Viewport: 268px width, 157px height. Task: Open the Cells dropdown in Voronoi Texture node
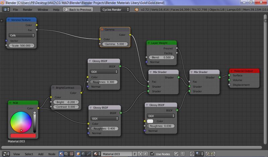click(21, 35)
